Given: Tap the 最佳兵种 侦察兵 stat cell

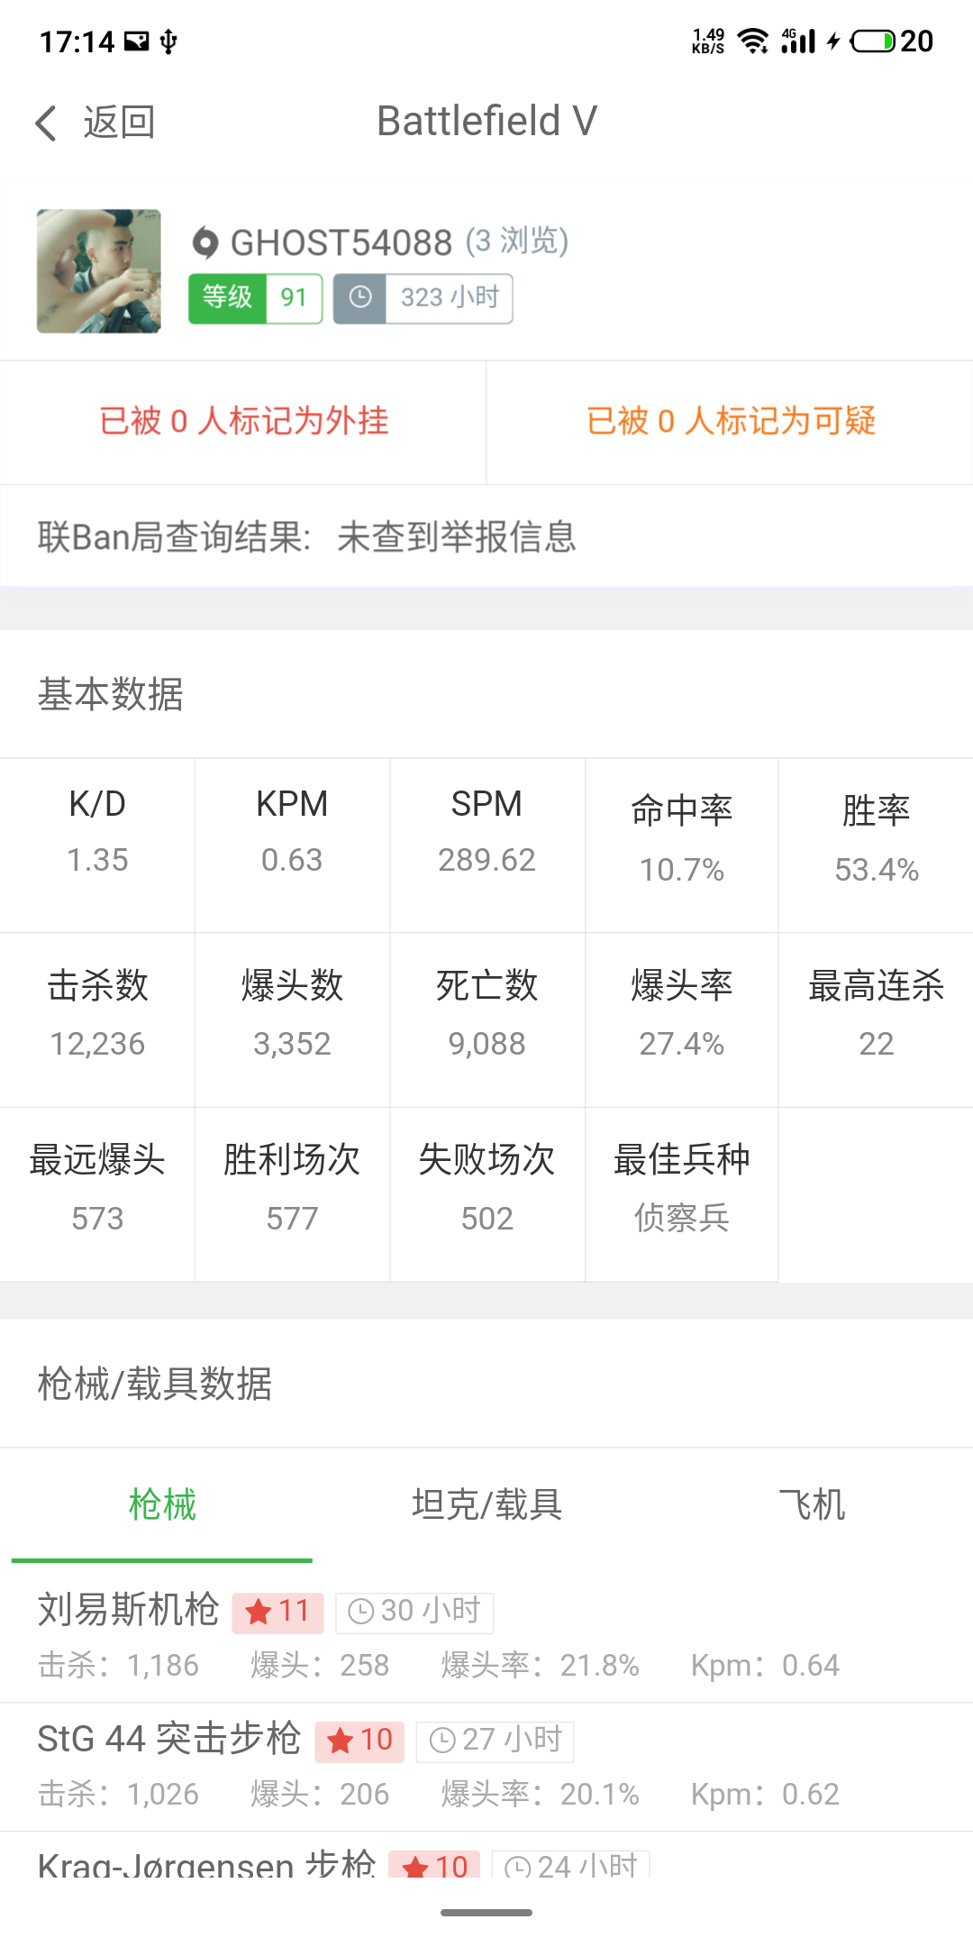Looking at the screenshot, I should 682,1194.
